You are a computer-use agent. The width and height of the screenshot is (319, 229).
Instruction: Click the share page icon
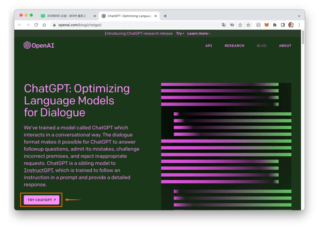(x=240, y=25)
